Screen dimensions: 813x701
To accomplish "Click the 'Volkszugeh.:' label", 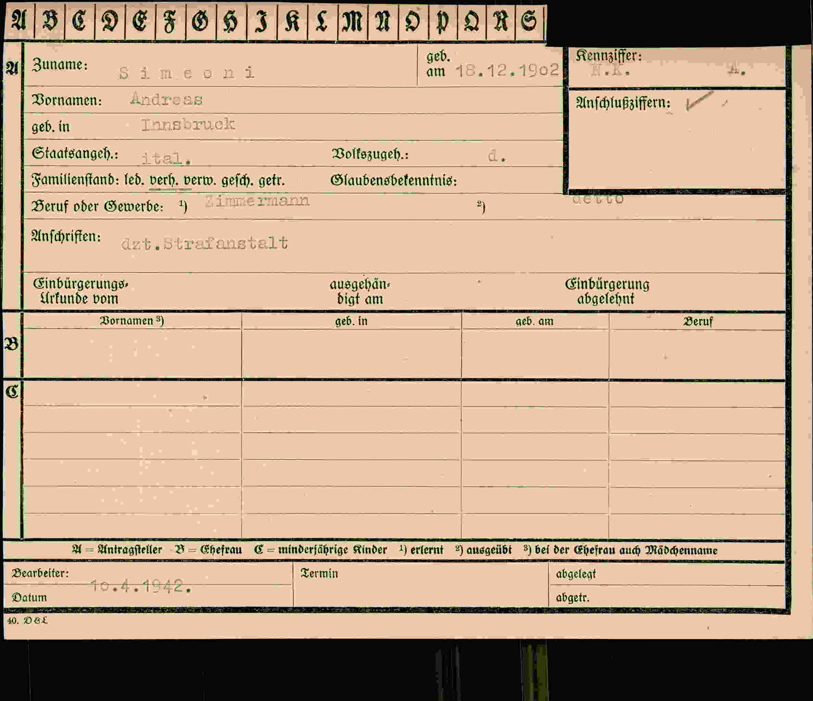I will [371, 154].
